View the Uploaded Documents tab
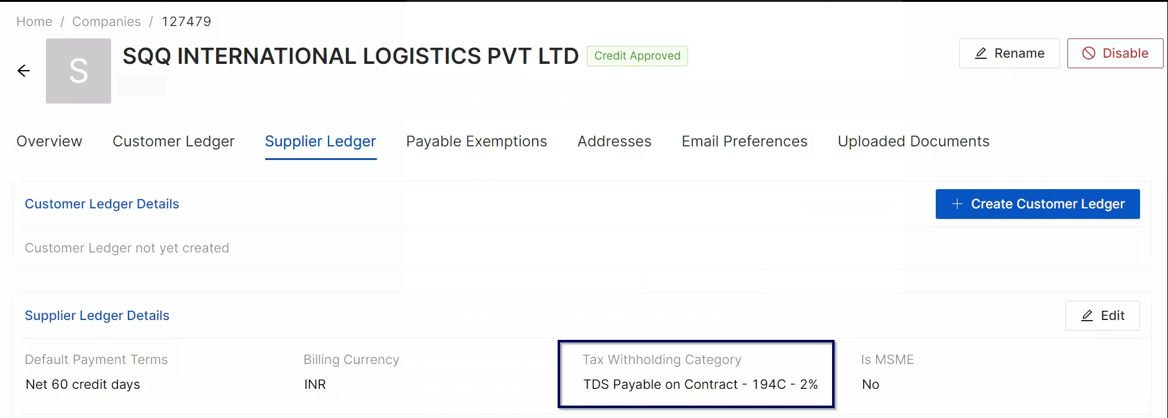 pyautogui.click(x=913, y=141)
